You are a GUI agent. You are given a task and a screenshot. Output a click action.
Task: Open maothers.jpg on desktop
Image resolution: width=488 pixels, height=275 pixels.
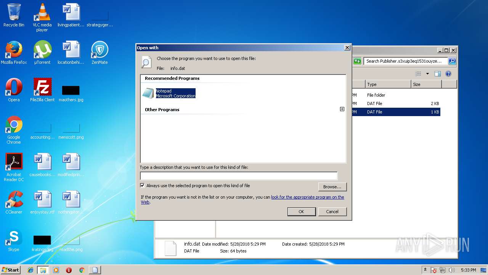coord(71,93)
